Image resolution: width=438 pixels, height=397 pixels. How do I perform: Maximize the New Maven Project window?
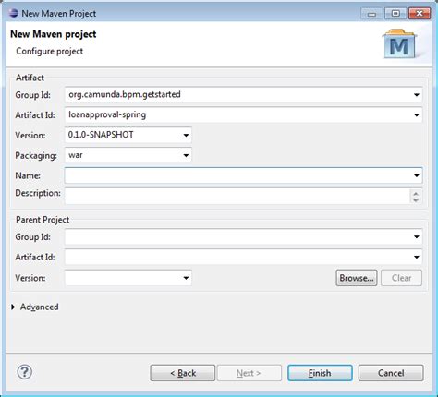point(395,14)
